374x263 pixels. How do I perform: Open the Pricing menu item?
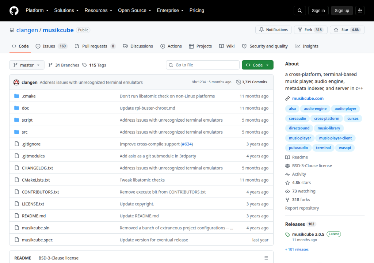tap(197, 11)
